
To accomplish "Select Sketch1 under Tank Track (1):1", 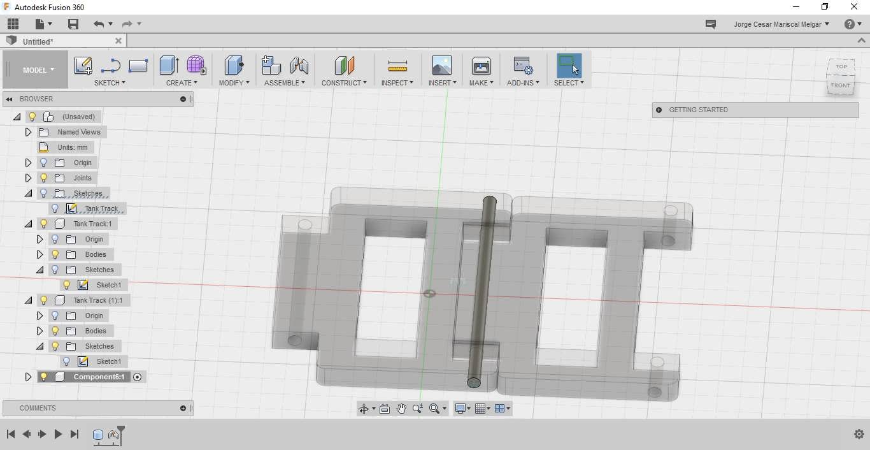I will click(x=108, y=361).
